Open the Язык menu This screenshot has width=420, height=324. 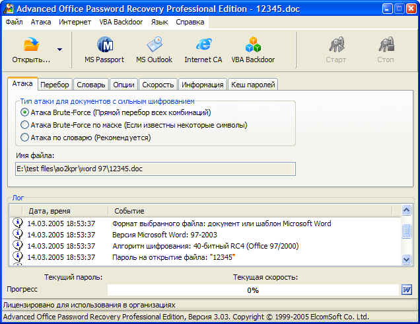point(159,22)
